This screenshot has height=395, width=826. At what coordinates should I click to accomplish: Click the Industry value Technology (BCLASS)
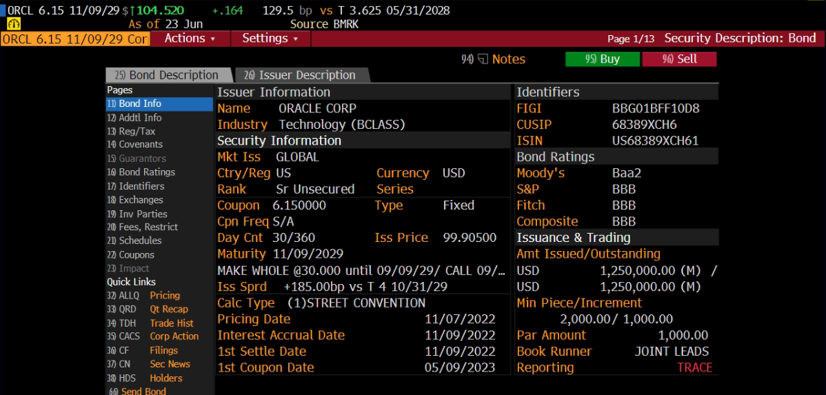343,125
